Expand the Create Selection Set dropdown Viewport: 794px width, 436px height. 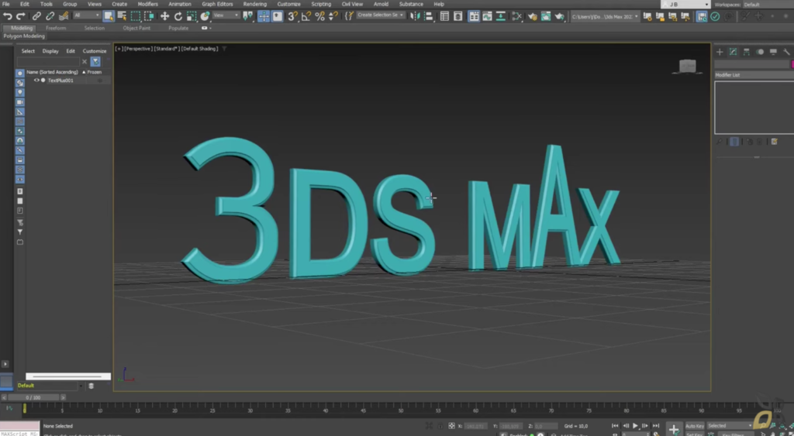tap(380, 15)
